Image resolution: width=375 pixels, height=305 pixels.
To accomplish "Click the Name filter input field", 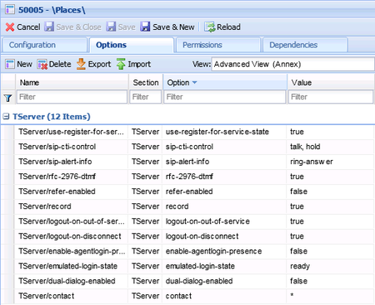I will point(72,97).
